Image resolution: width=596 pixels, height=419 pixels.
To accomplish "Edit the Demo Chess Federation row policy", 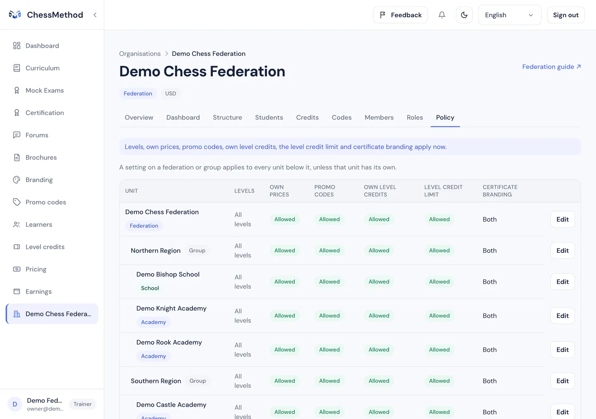I will 562,219.
